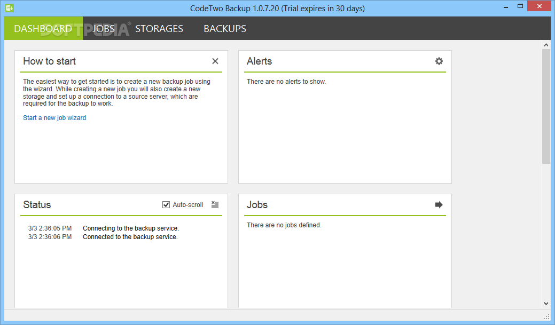Screen dimensions: 555x325
Task: Select the 'Connected to the backup service.' log entry
Action: click(130, 236)
